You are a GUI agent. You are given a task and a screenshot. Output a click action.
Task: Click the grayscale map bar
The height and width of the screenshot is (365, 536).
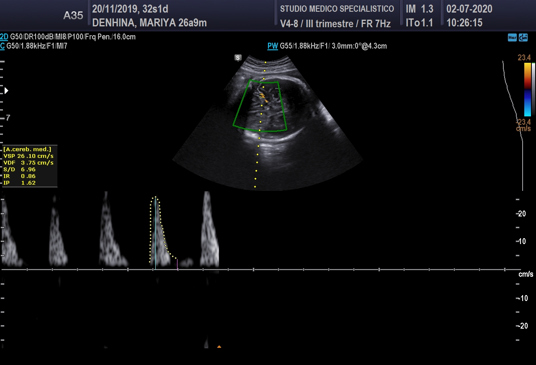click(x=533, y=89)
